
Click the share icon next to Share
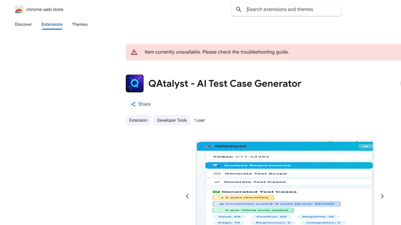tap(133, 104)
